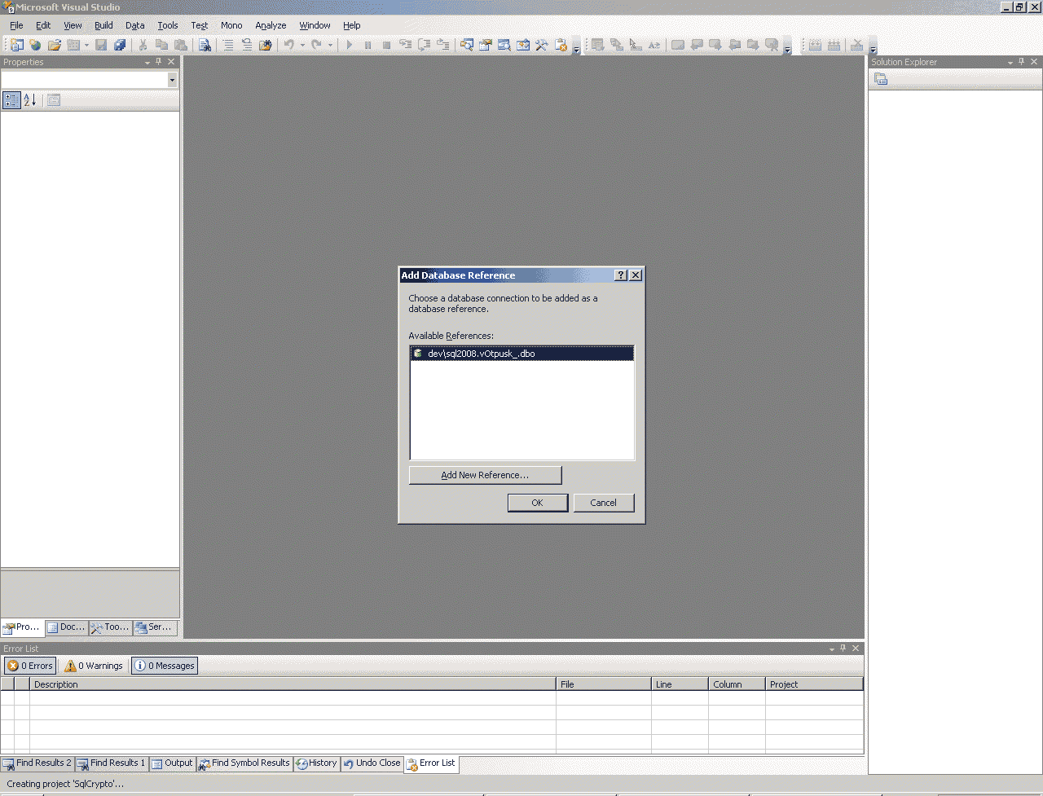Open Properties Window from toolbar icon
1043x796 pixels.
pos(486,46)
